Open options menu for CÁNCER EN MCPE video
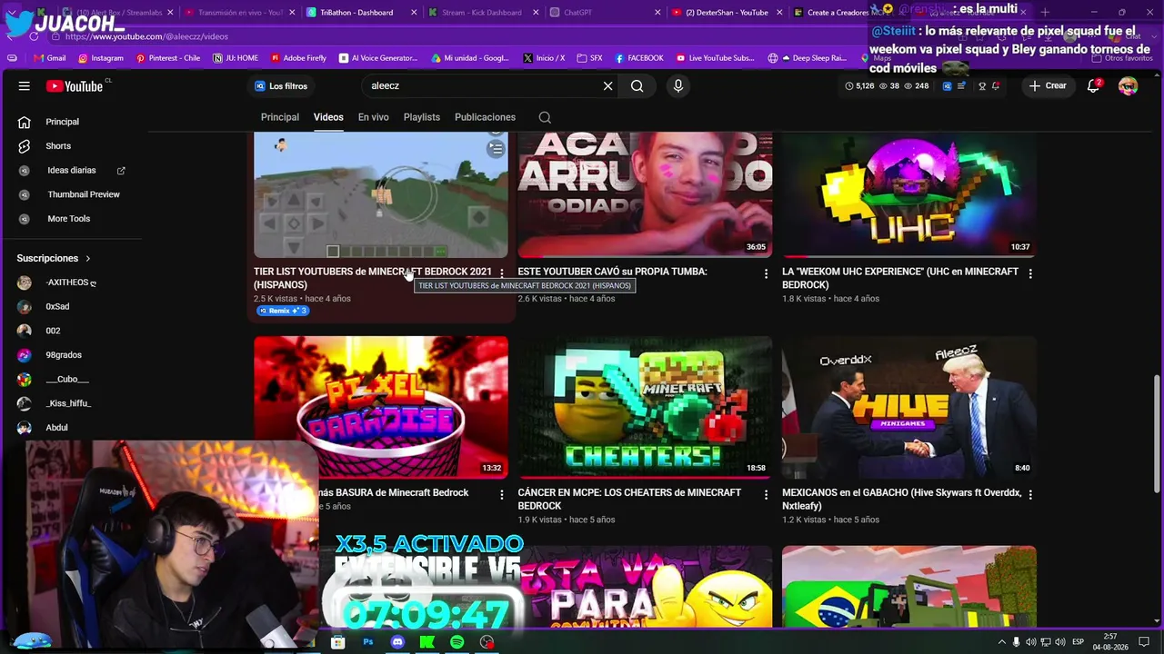This screenshot has width=1164, height=654. coord(766,495)
